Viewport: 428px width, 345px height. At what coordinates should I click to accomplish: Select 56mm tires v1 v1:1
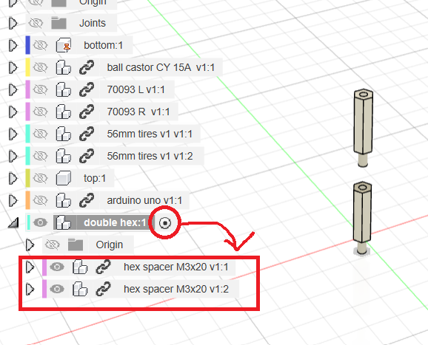coord(150,134)
